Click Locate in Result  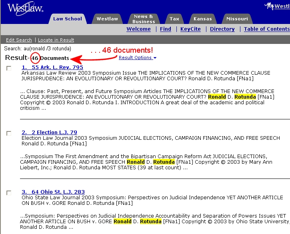point(56,40)
